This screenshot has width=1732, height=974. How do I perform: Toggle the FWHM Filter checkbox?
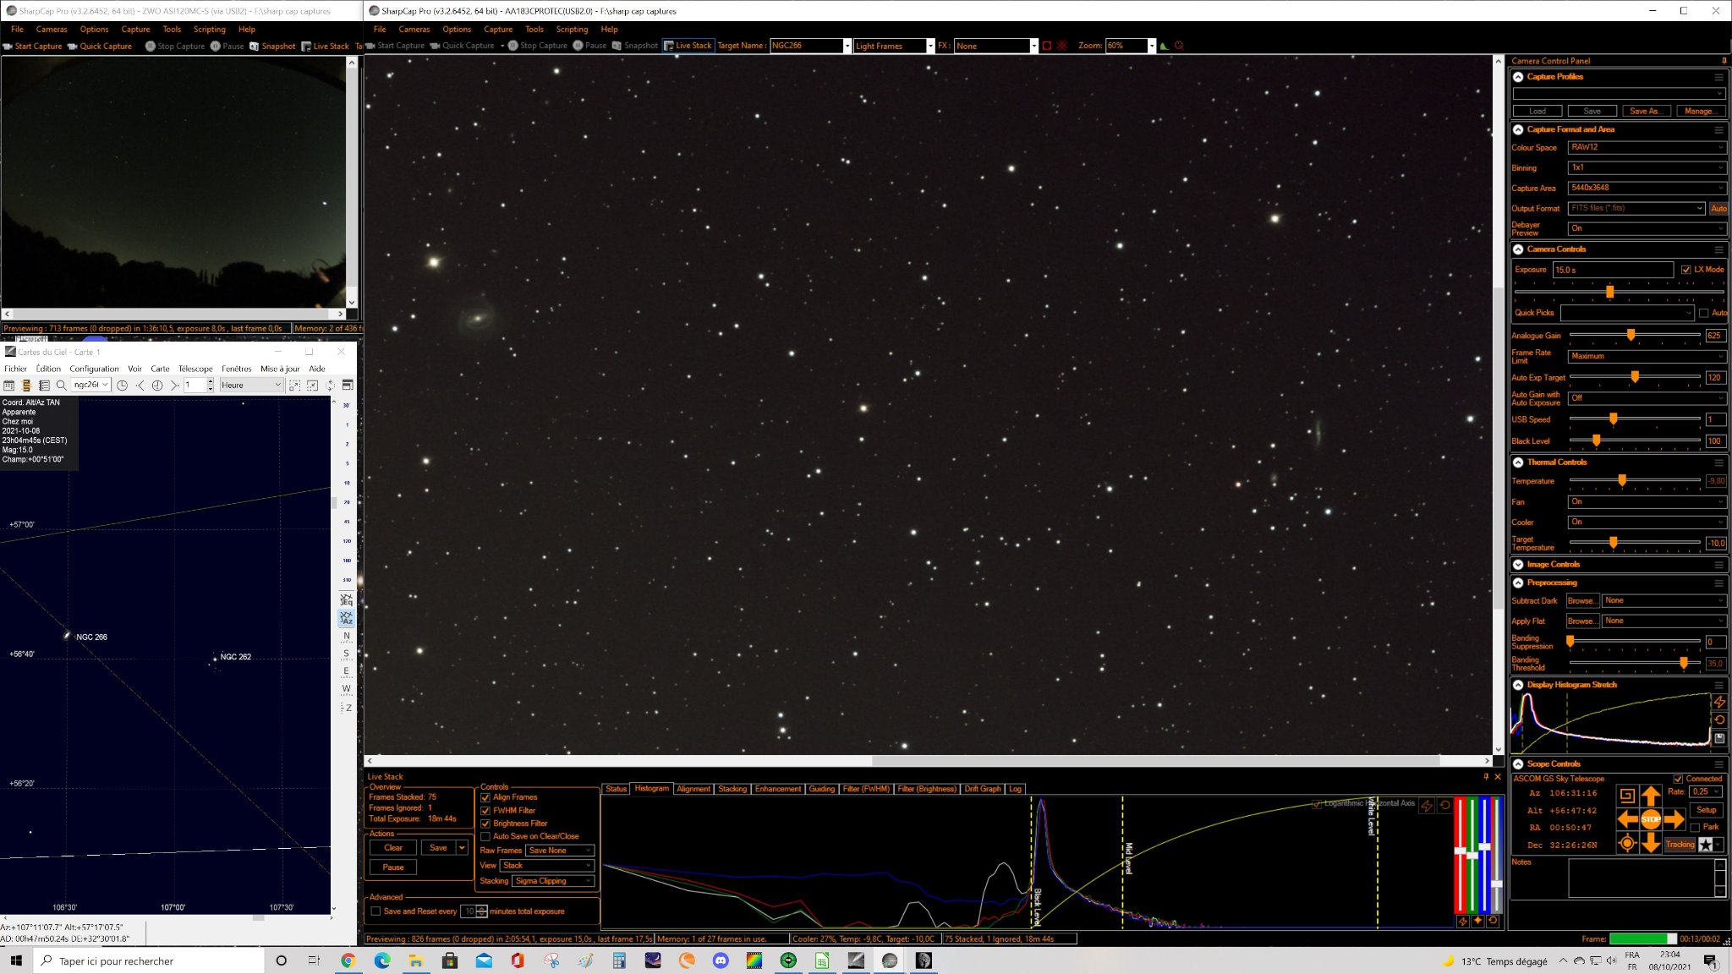[x=485, y=810]
